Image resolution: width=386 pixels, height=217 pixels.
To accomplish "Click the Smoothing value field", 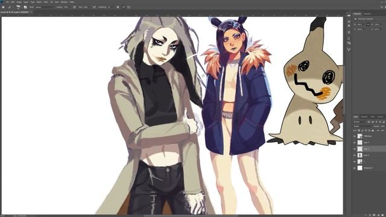I will point(110,7).
